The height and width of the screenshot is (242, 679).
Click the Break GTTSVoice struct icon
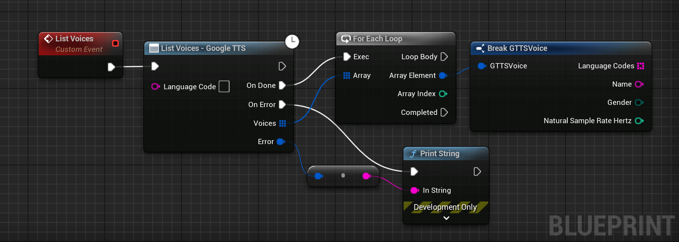click(480, 48)
